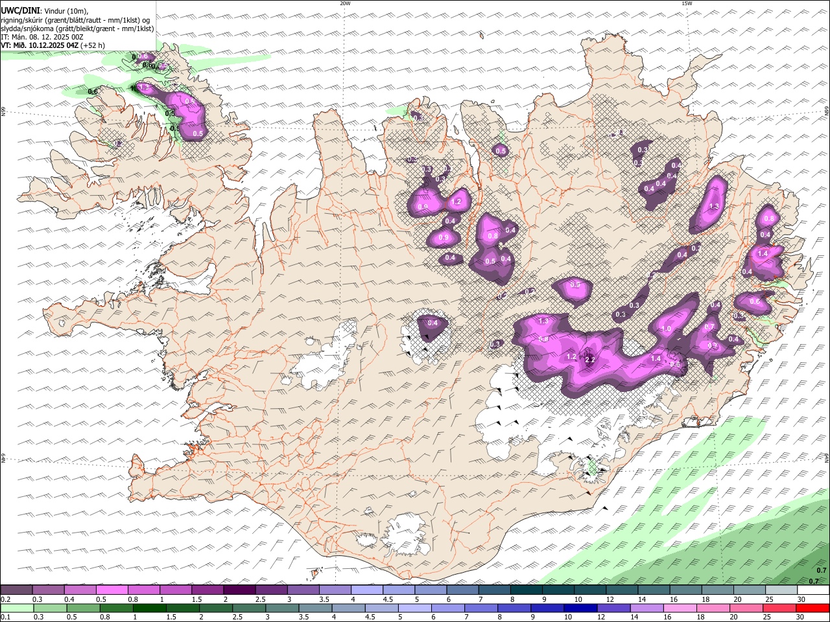Screen dimensions: 830x622
Task: Click the slydda/snjókoma legend description line
Action: pyautogui.click(x=77, y=29)
